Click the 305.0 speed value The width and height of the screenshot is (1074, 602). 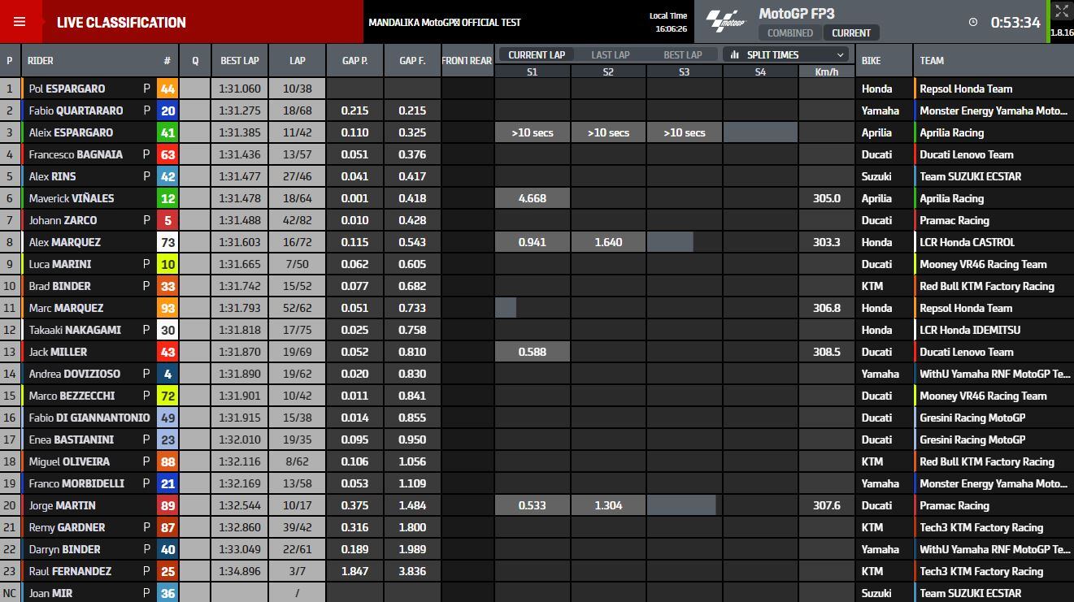click(x=826, y=198)
